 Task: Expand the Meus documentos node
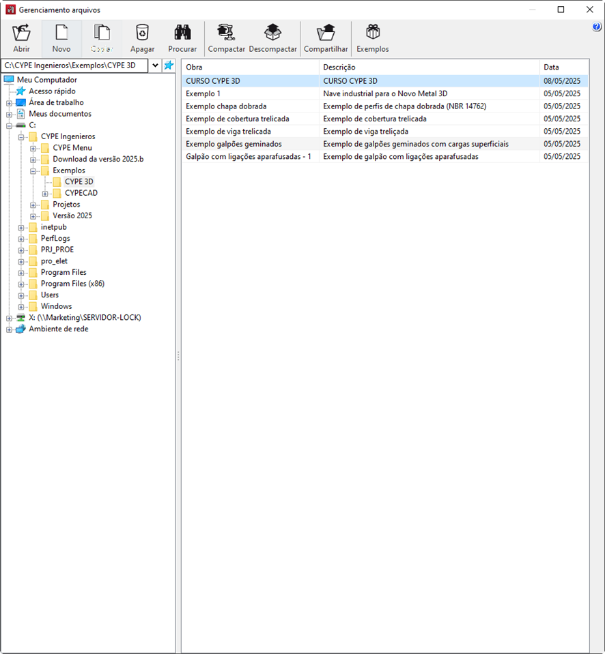(x=9, y=115)
